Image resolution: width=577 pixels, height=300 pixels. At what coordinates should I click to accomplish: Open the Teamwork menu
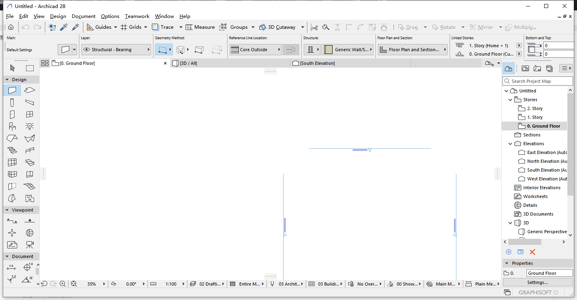point(137,16)
